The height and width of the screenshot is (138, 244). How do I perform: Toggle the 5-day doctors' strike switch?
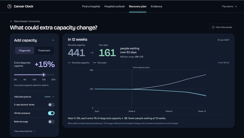(51, 104)
